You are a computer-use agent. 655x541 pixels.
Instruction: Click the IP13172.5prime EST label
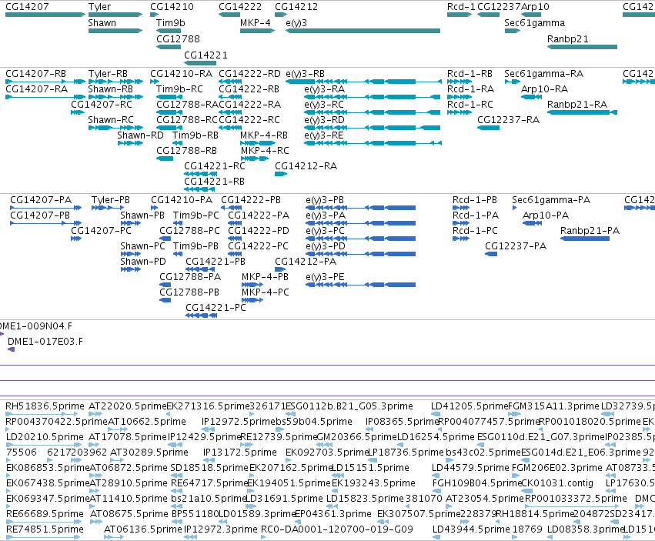240,453
